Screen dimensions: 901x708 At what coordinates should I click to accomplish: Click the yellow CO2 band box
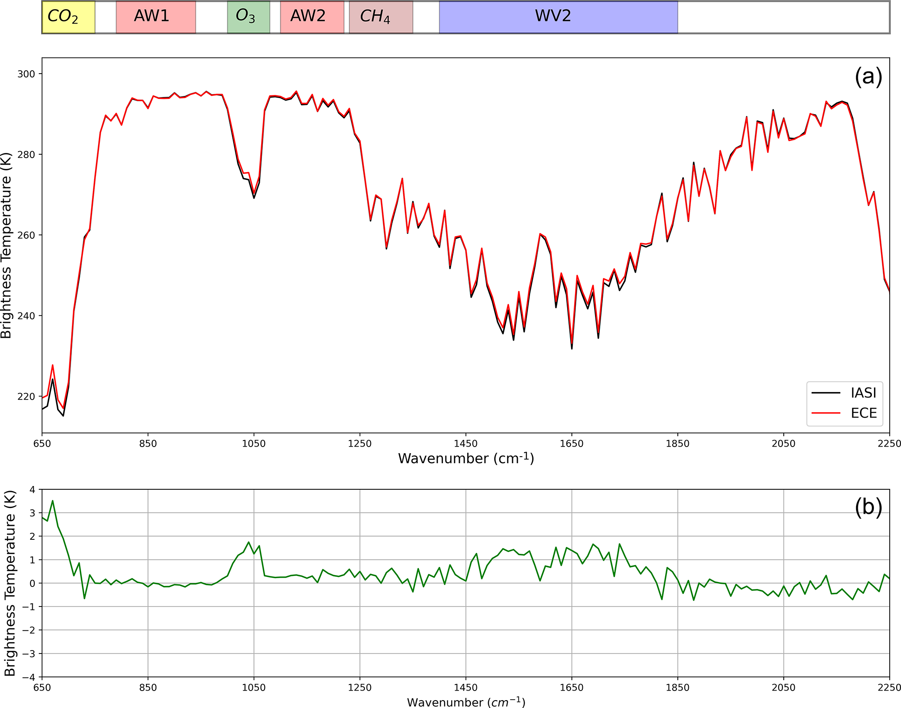tap(68, 17)
